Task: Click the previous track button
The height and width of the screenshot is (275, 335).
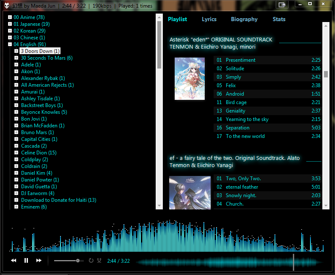Action: (14, 260)
